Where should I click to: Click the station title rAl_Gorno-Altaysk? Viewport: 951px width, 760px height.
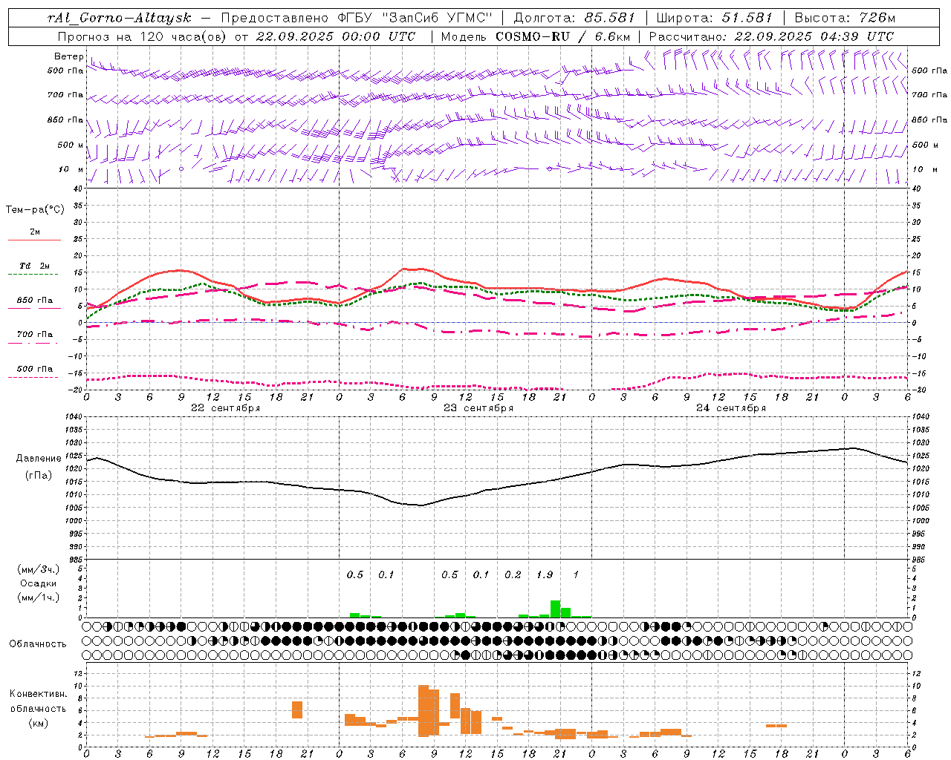[x=120, y=18]
